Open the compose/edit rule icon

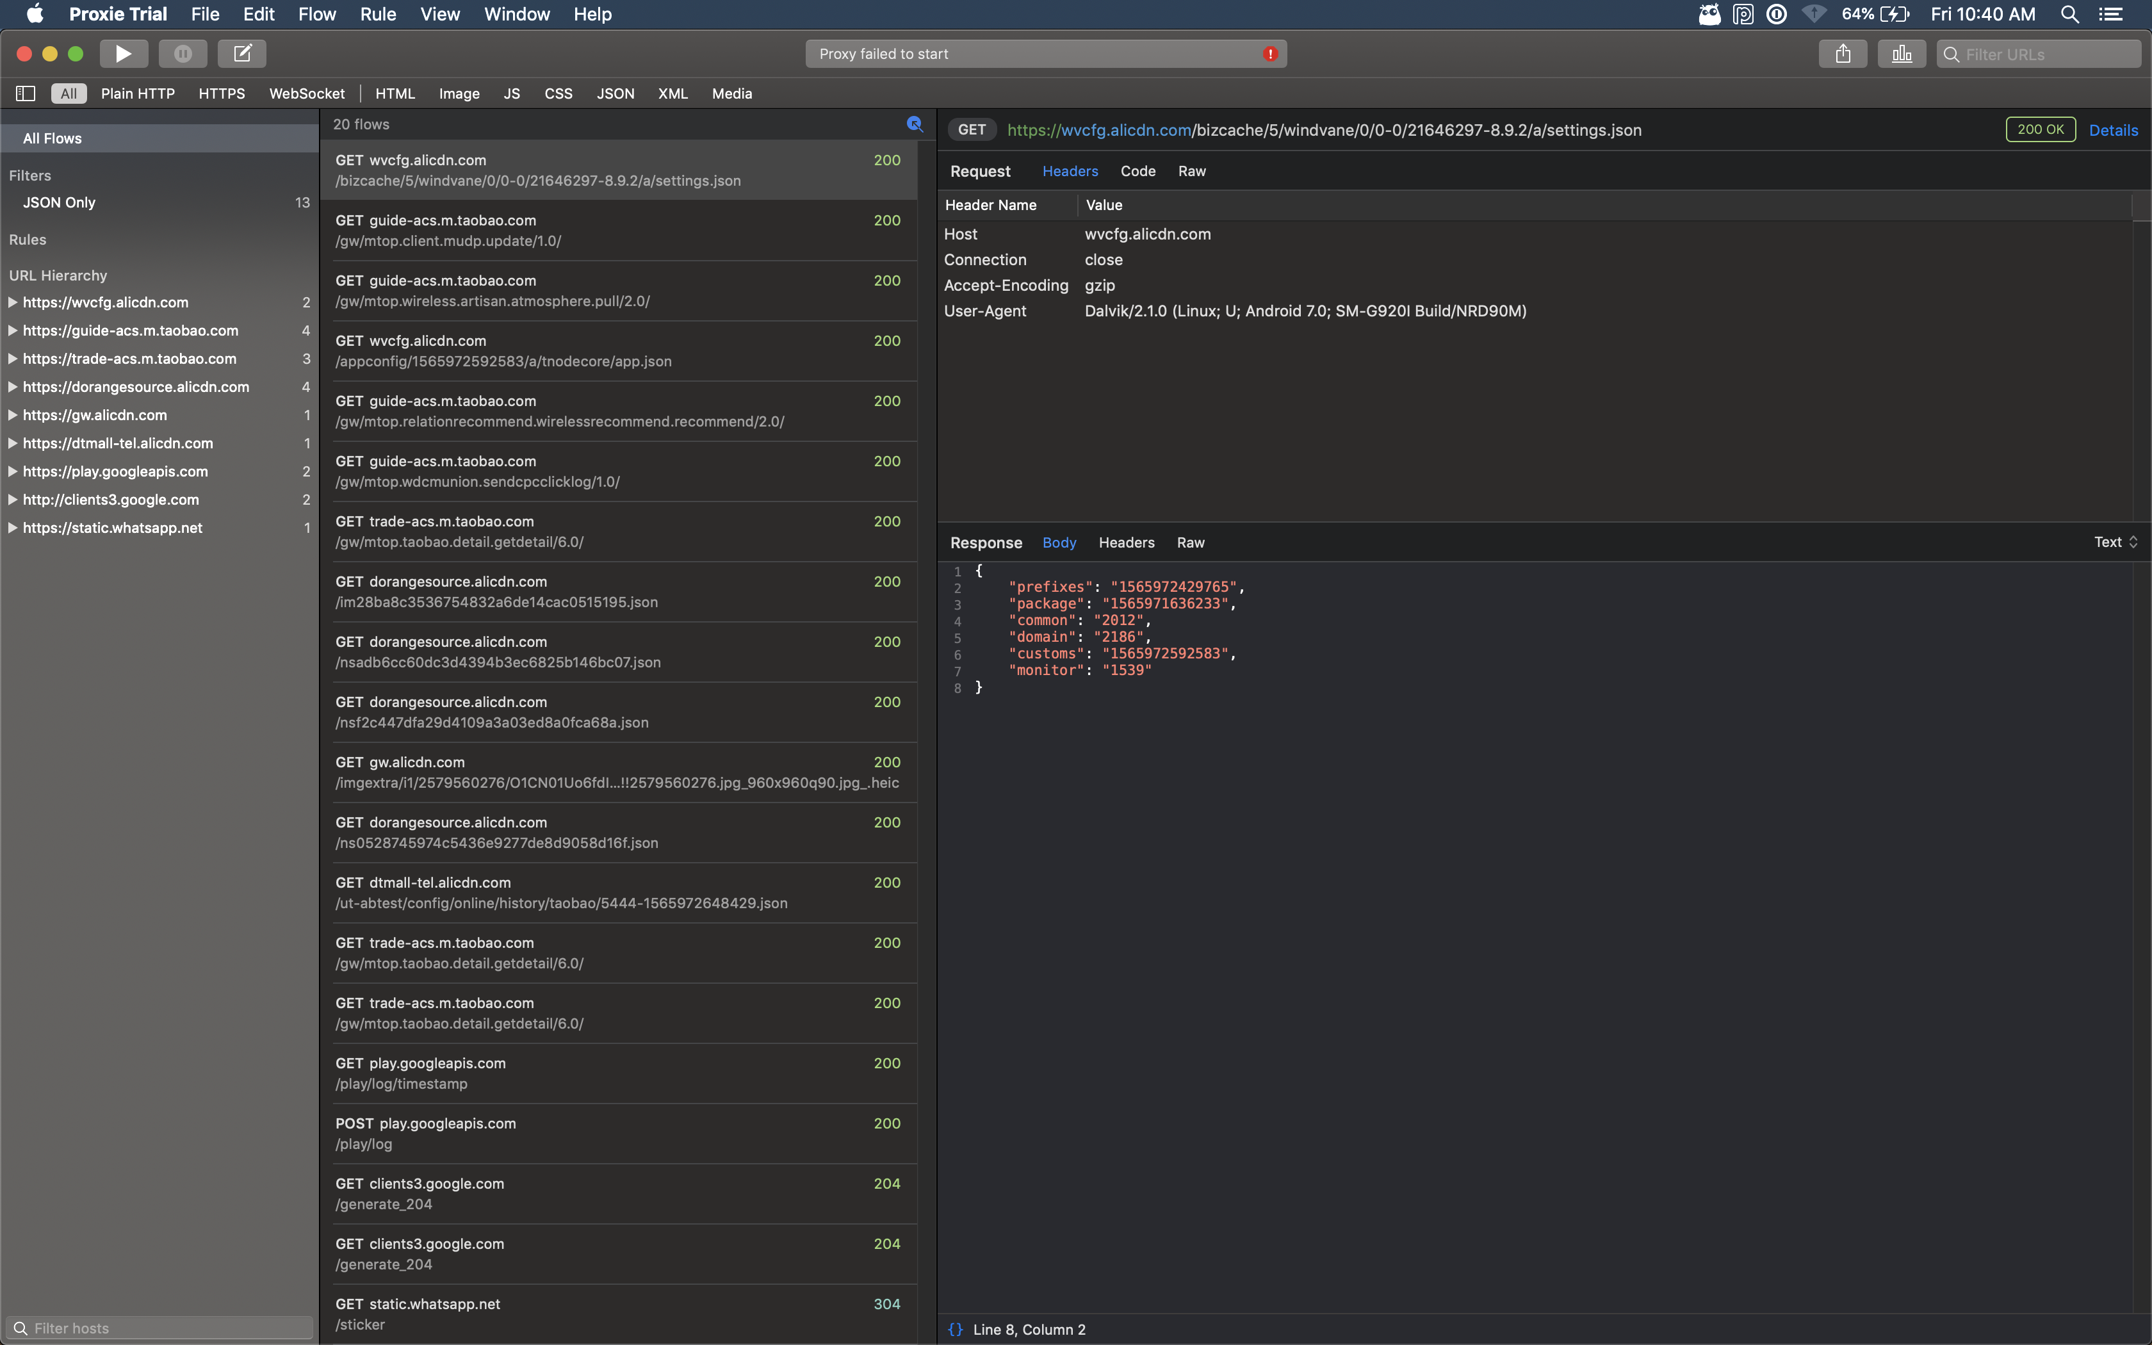click(241, 53)
